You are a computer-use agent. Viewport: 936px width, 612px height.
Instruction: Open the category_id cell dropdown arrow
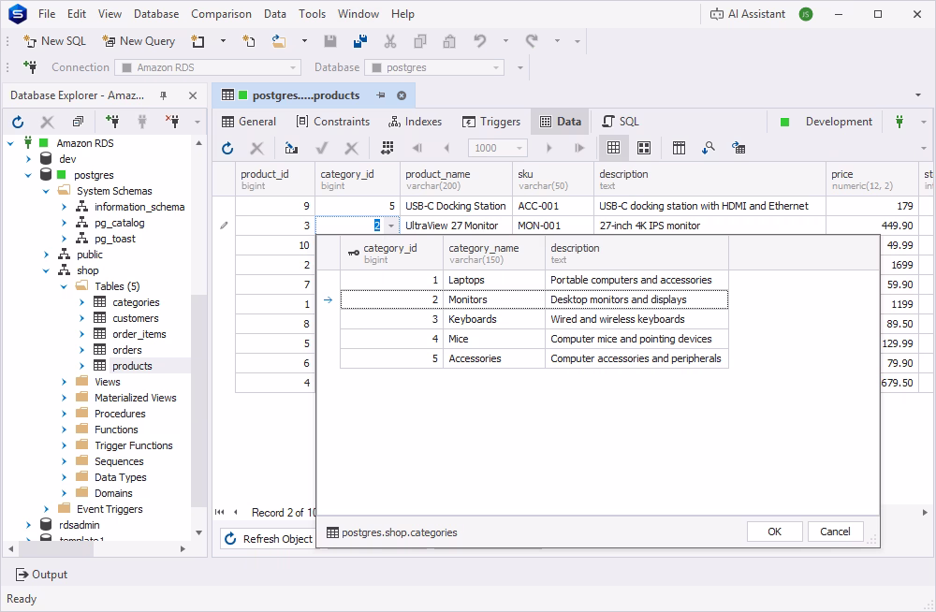point(391,226)
